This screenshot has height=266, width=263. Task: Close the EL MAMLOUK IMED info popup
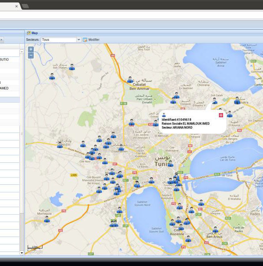click(221, 115)
